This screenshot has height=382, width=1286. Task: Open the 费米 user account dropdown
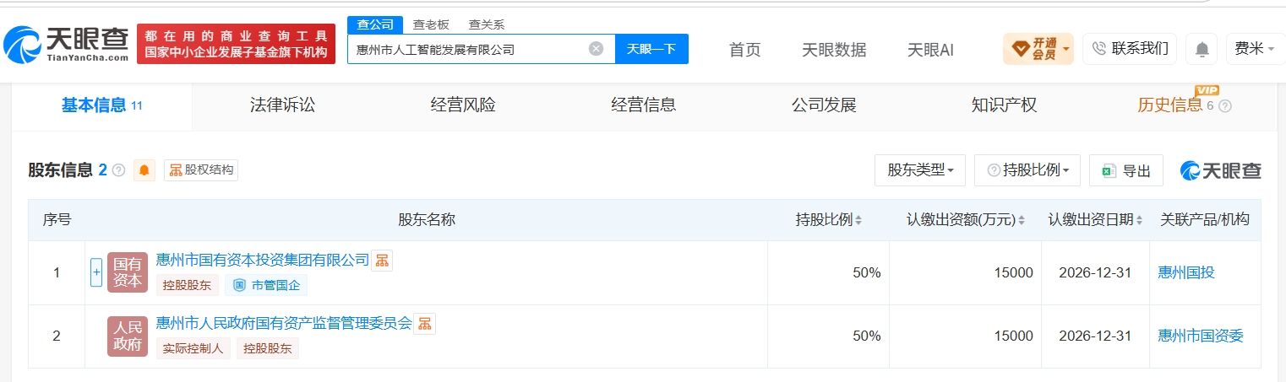[1256, 49]
